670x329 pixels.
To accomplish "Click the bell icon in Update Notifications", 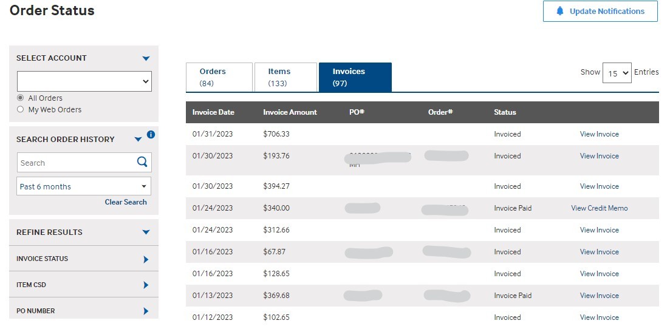I will pyautogui.click(x=560, y=12).
